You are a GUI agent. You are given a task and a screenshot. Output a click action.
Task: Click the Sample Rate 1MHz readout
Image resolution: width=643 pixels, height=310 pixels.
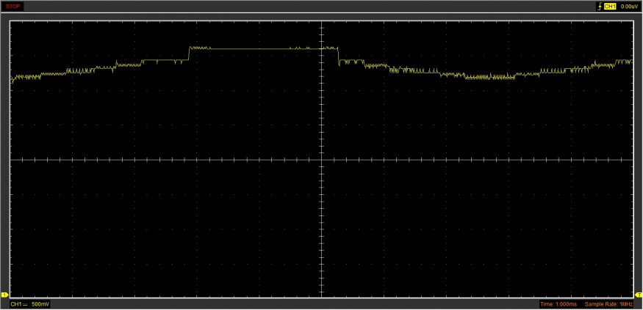pyautogui.click(x=610, y=305)
